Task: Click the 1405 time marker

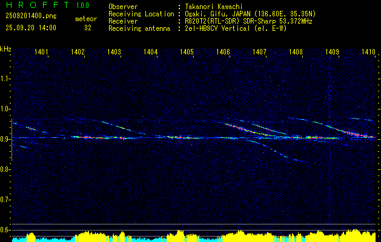Action: coord(187,51)
